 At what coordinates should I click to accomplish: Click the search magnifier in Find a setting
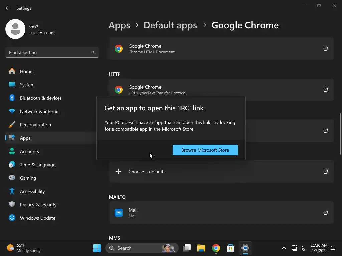93,52
